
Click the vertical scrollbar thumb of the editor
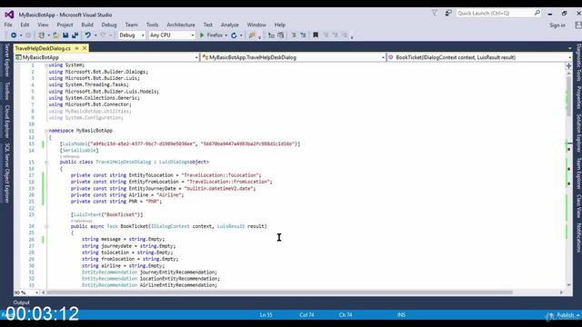(x=569, y=95)
